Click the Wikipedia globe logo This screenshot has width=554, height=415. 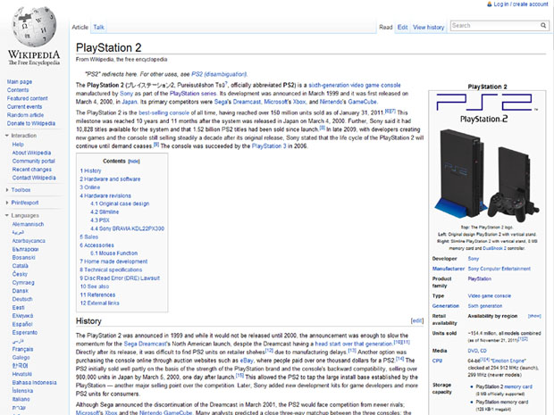pos(34,27)
